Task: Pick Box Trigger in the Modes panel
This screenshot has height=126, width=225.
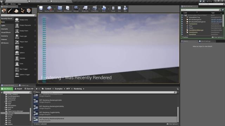Action: tap(25, 69)
